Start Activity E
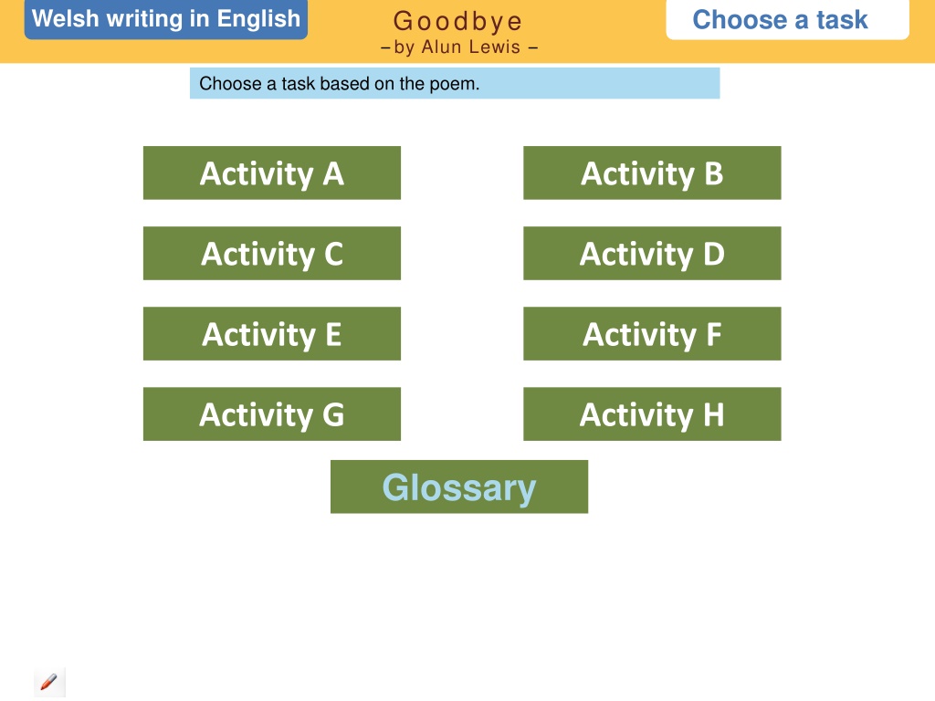 [271, 334]
